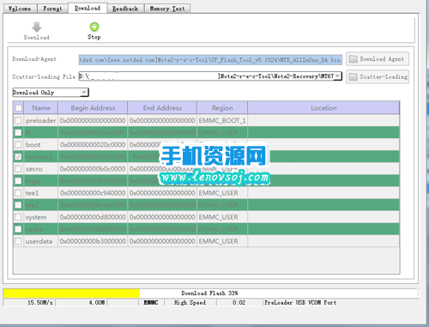
Task: Check the tee1 partition checkbox
Action: (18, 193)
